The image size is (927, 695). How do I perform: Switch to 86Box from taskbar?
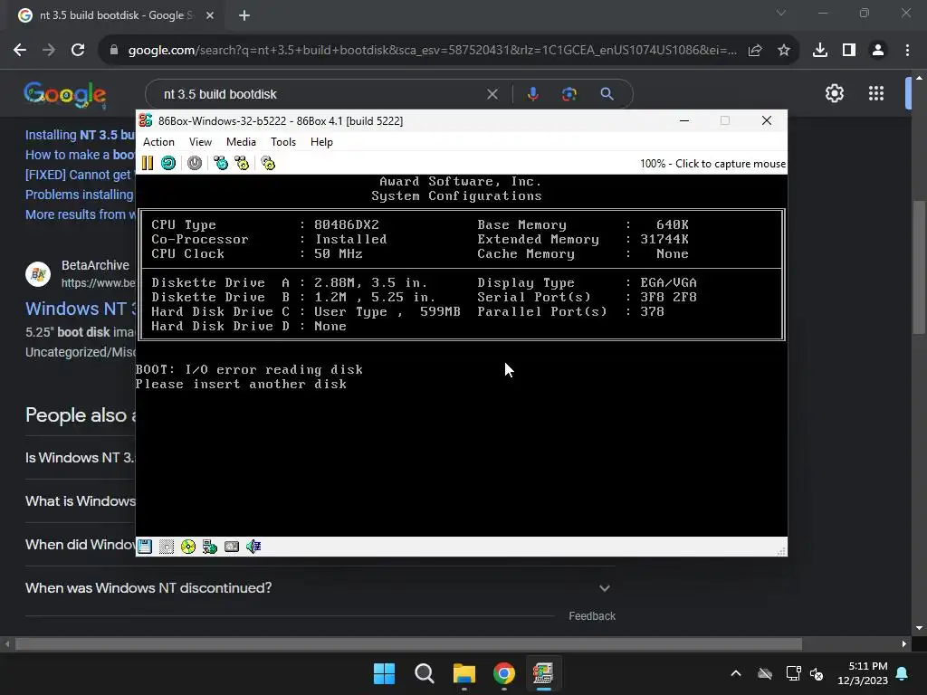tap(543, 673)
